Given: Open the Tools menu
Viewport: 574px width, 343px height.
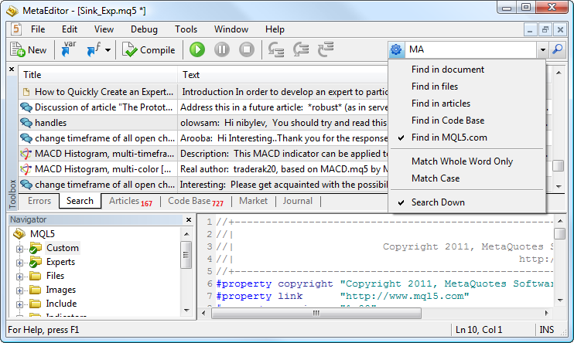Looking at the screenshot, I should coord(186,29).
